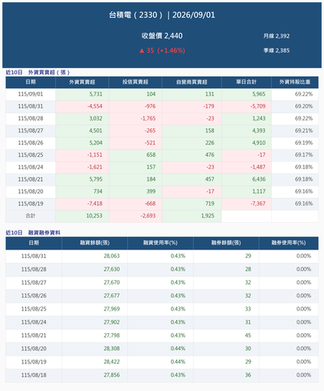Select the margin balance 28,422
The height and width of the screenshot is (391, 324).
[112, 362]
